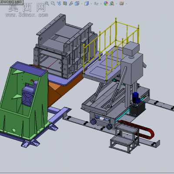Image resolution: width=174 pixels, height=174 pixels.
Task: Open the View Orientation cube icon
Action: tap(77, 3)
